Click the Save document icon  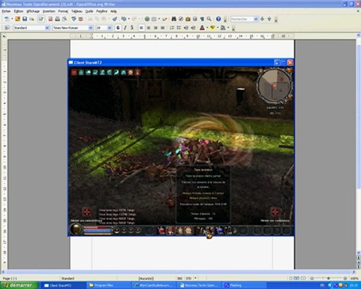pyautogui.click(x=24, y=19)
